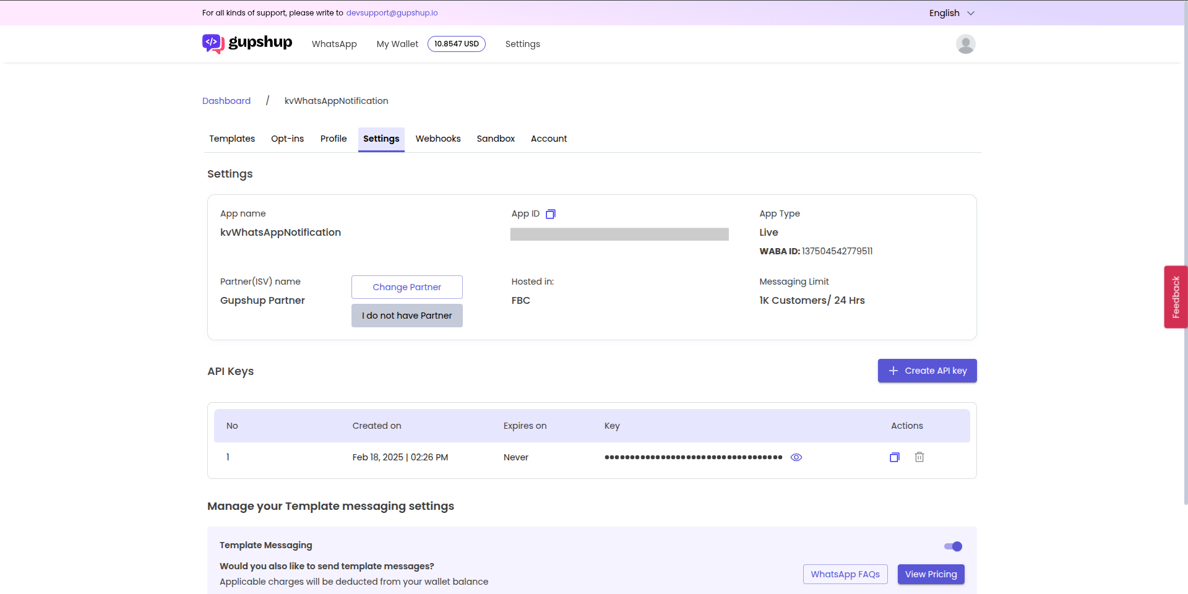Open the English language dropdown
The image size is (1188, 594).
[x=952, y=13]
